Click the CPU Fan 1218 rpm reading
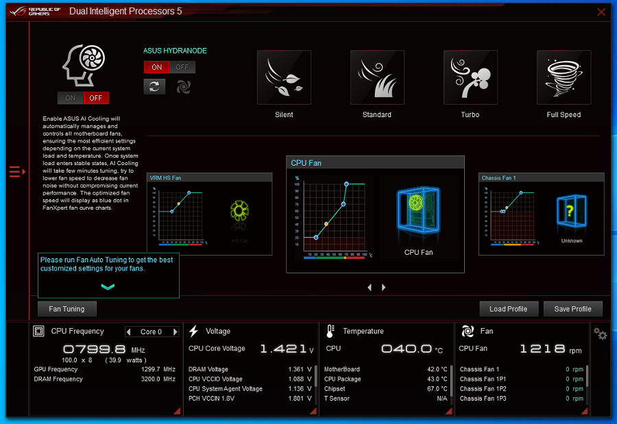The image size is (617, 424). (x=551, y=349)
